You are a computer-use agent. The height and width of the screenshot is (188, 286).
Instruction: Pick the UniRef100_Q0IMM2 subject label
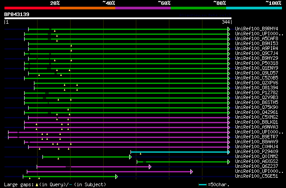[257, 157]
